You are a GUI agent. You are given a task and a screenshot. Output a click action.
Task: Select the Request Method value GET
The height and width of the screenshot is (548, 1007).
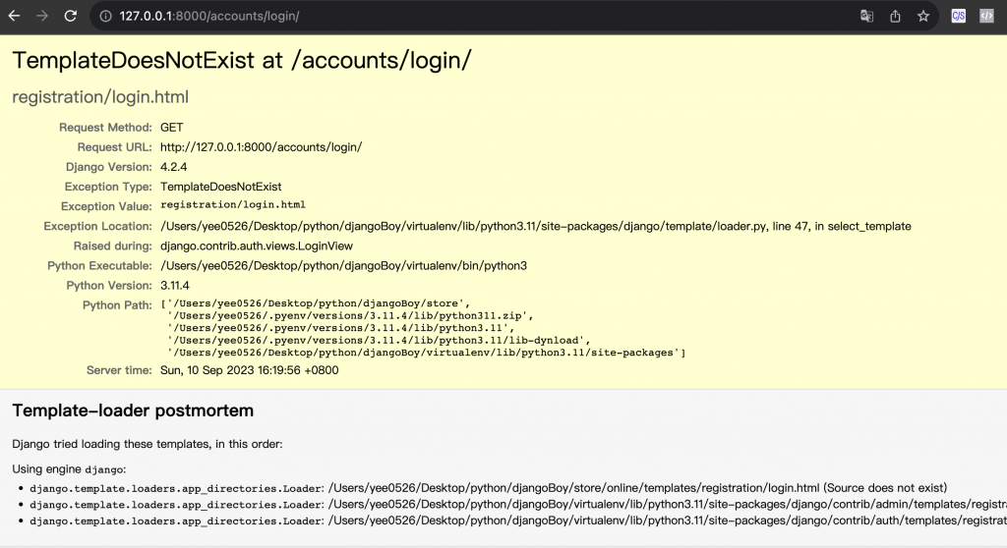(171, 128)
